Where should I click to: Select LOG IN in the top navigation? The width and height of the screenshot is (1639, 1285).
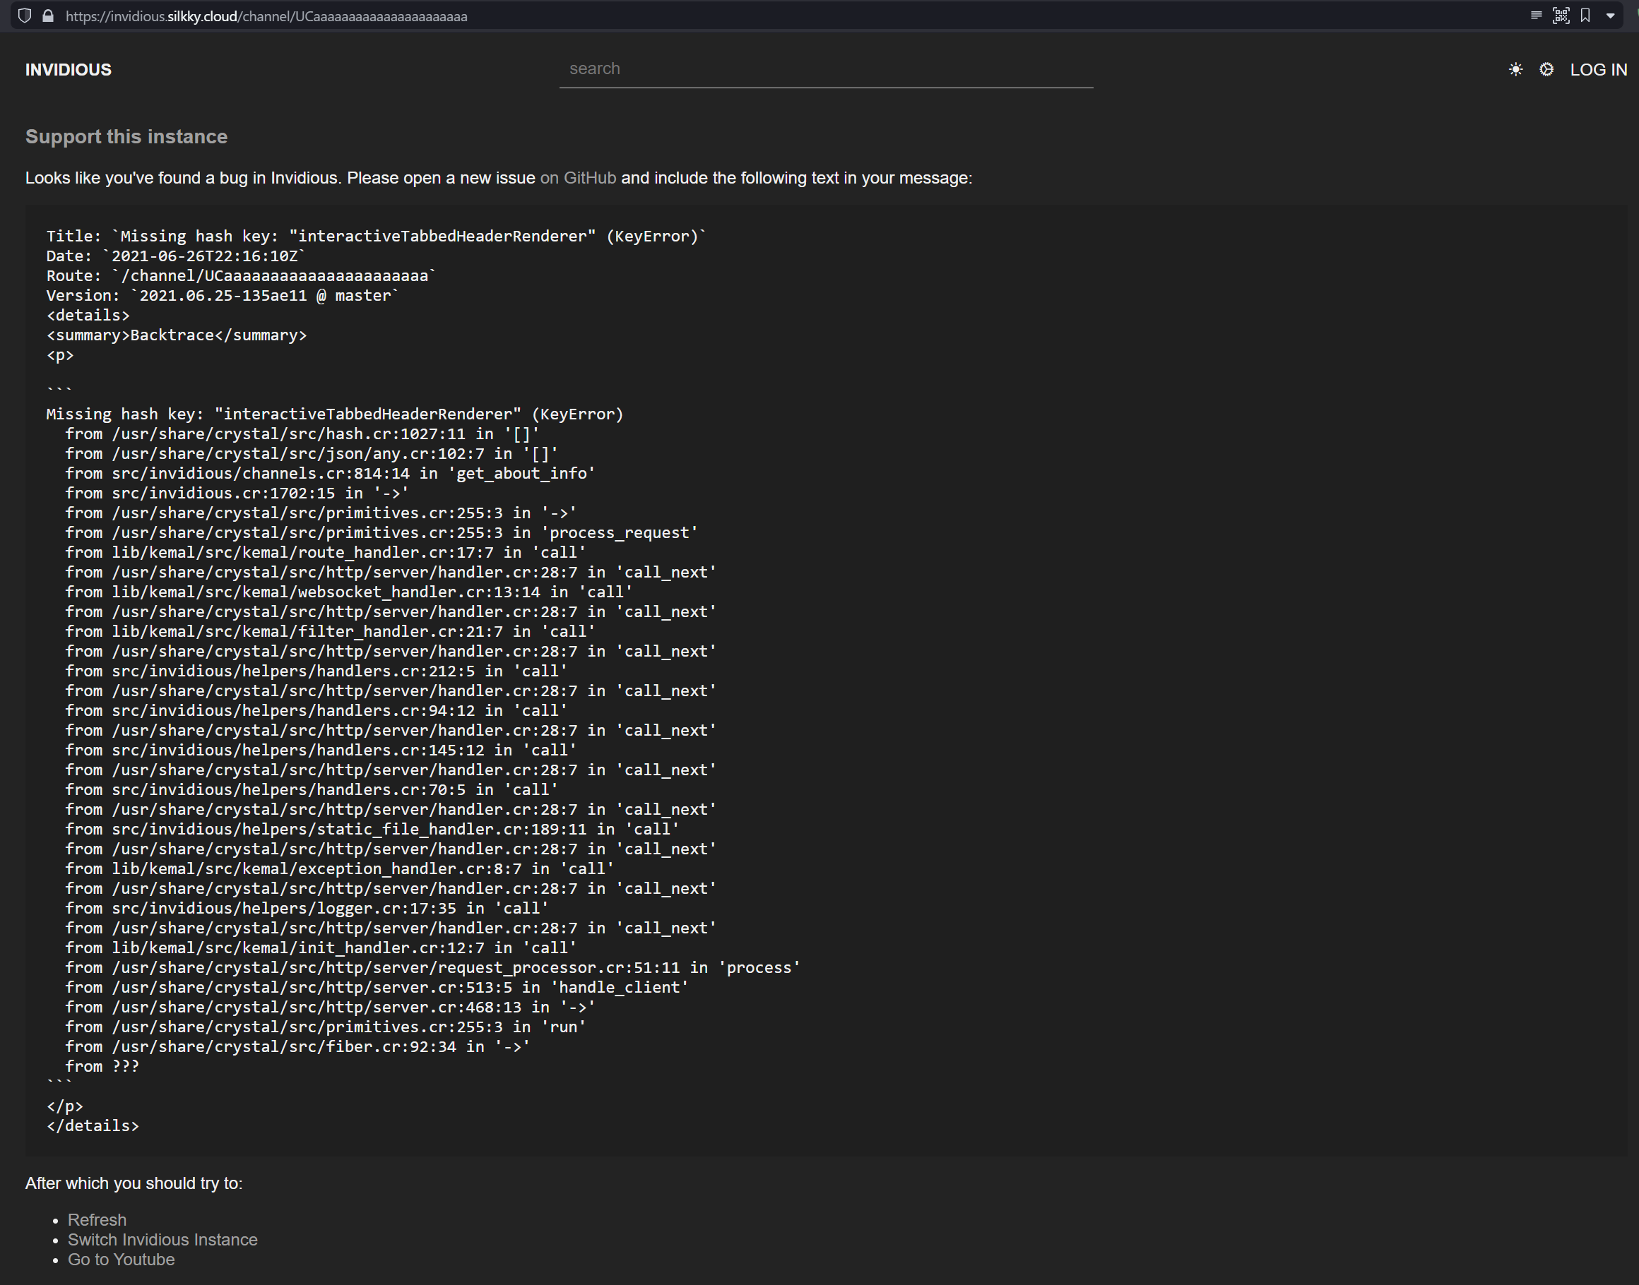[1597, 69]
